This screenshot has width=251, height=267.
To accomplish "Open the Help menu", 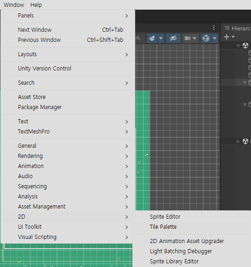I will point(36,5).
